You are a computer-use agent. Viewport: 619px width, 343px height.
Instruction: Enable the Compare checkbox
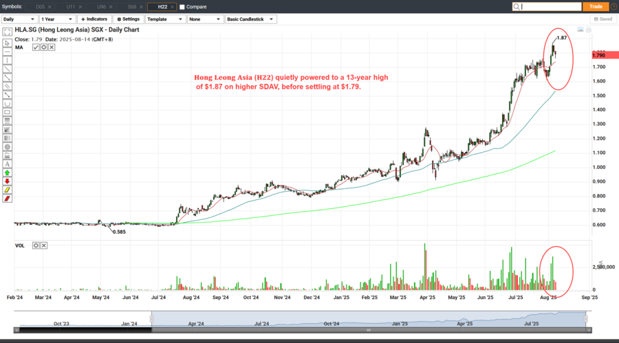pyautogui.click(x=182, y=7)
